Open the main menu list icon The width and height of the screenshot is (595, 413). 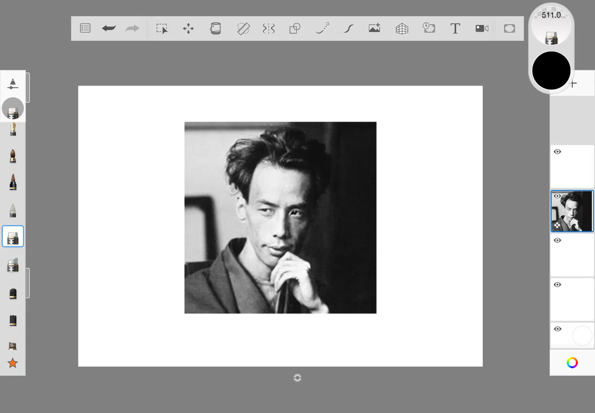pos(85,28)
